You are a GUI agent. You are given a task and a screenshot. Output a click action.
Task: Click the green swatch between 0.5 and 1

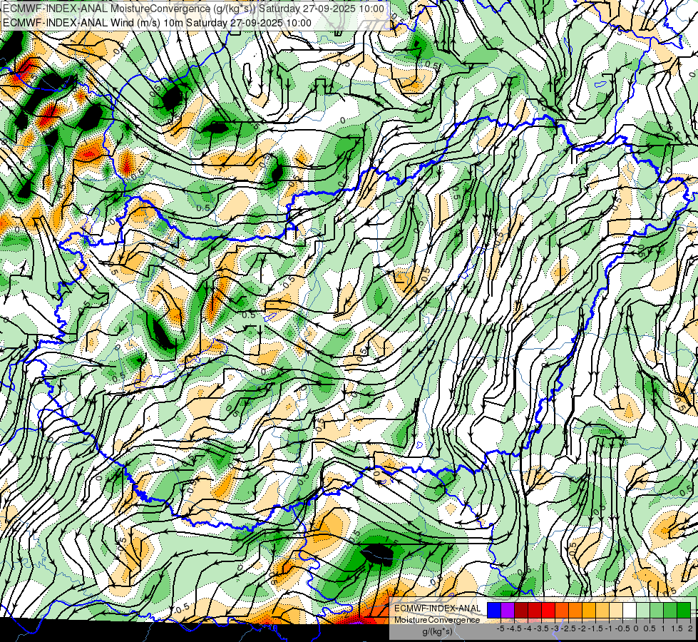point(657,610)
